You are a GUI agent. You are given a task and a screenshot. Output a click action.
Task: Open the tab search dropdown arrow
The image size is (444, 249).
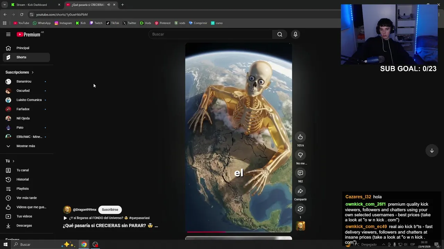(5, 5)
